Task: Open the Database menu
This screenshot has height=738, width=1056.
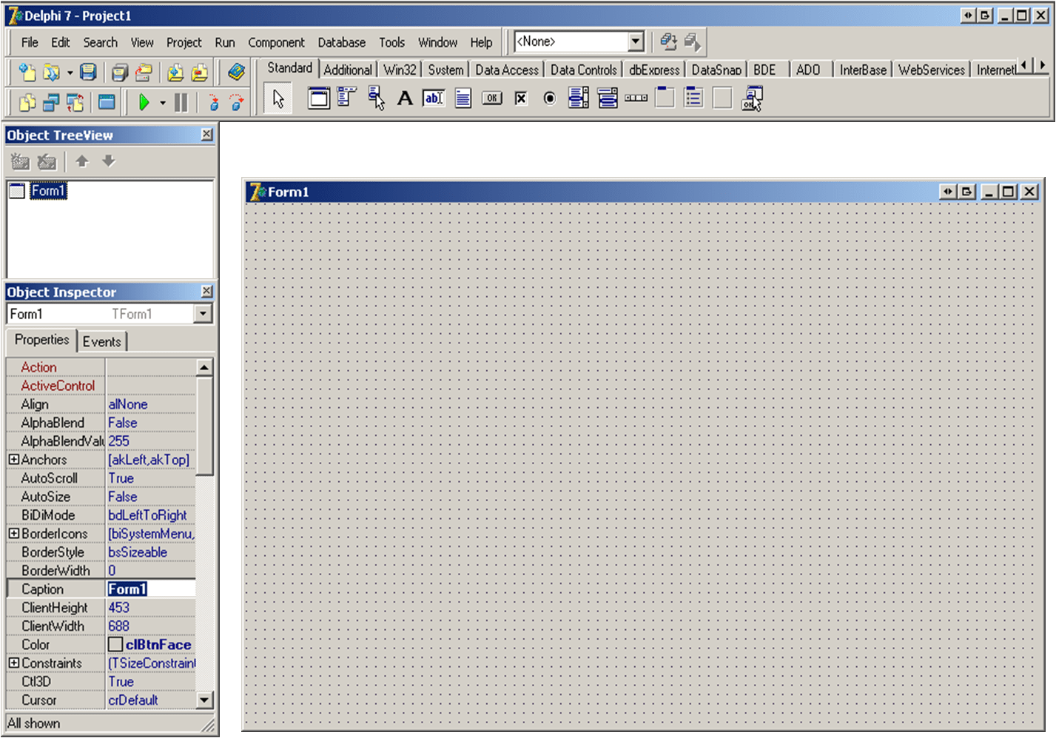Action: (x=341, y=42)
